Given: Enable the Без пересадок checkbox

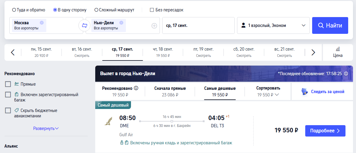Looking at the screenshot, I should [152, 10].
